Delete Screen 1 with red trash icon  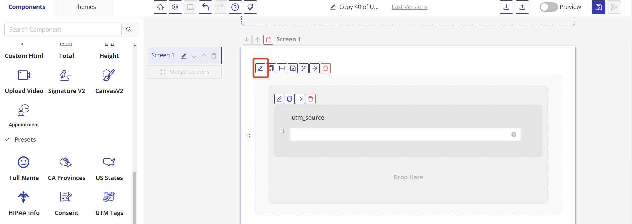[x=268, y=40]
